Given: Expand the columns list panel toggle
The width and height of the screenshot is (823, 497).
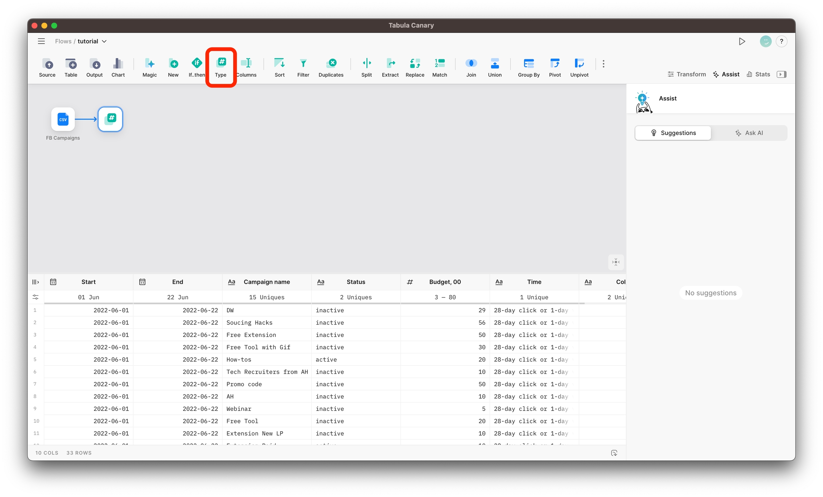Looking at the screenshot, I should [35, 282].
